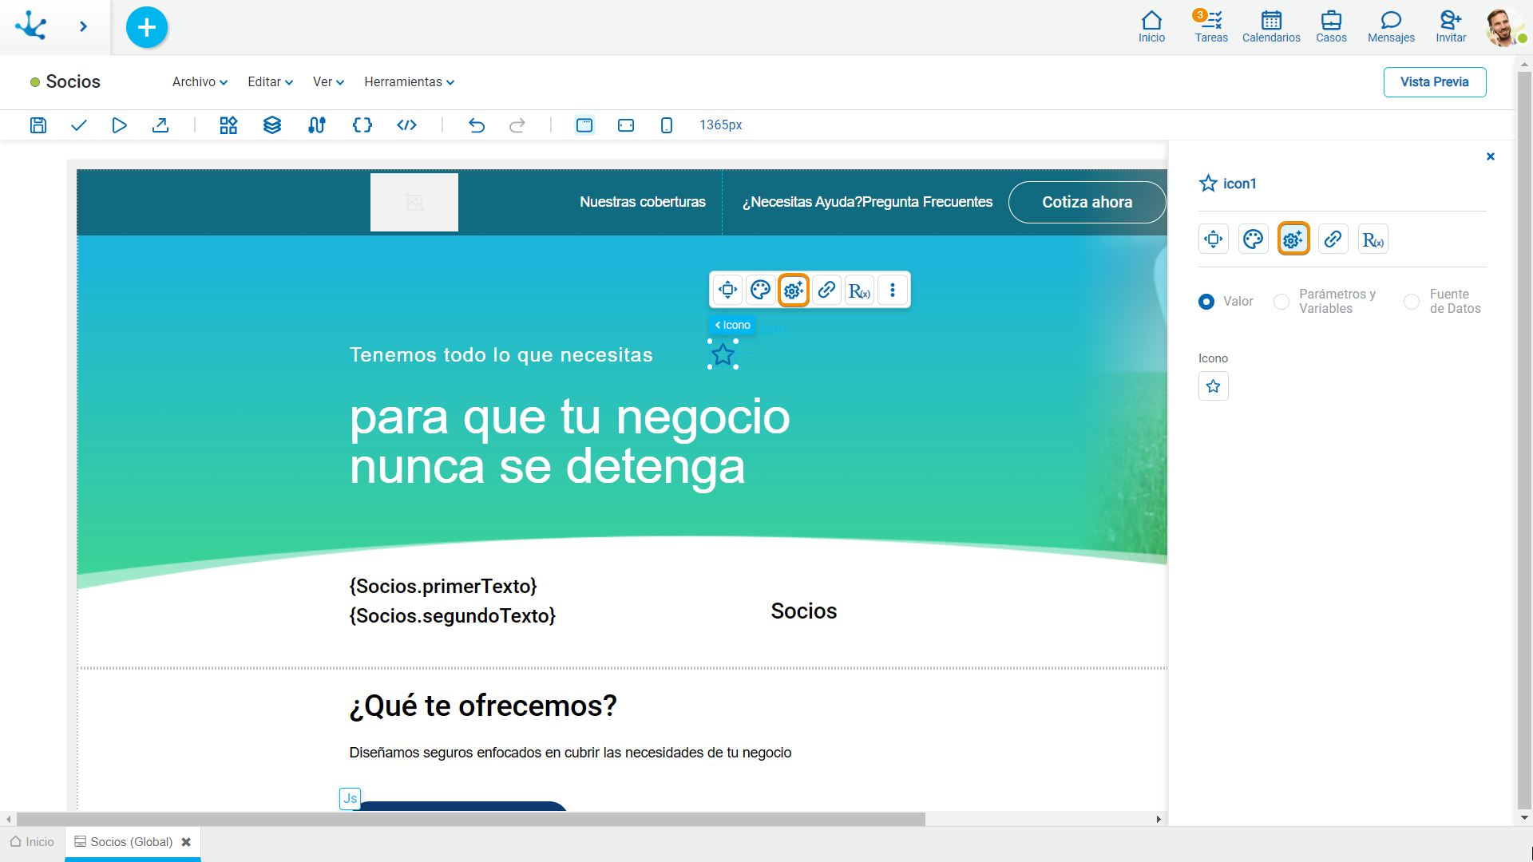The height and width of the screenshot is (862, 1533).
Task: Click Nuestras coberturas link on canvas
Action: pos(643,202)
